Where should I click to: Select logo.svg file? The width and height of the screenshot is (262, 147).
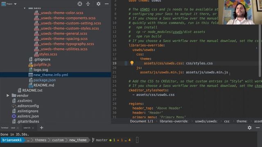tap(41, 70)
